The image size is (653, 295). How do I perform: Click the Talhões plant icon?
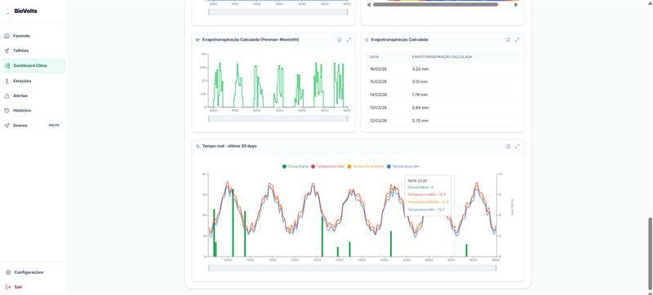[x=7, y=51]
